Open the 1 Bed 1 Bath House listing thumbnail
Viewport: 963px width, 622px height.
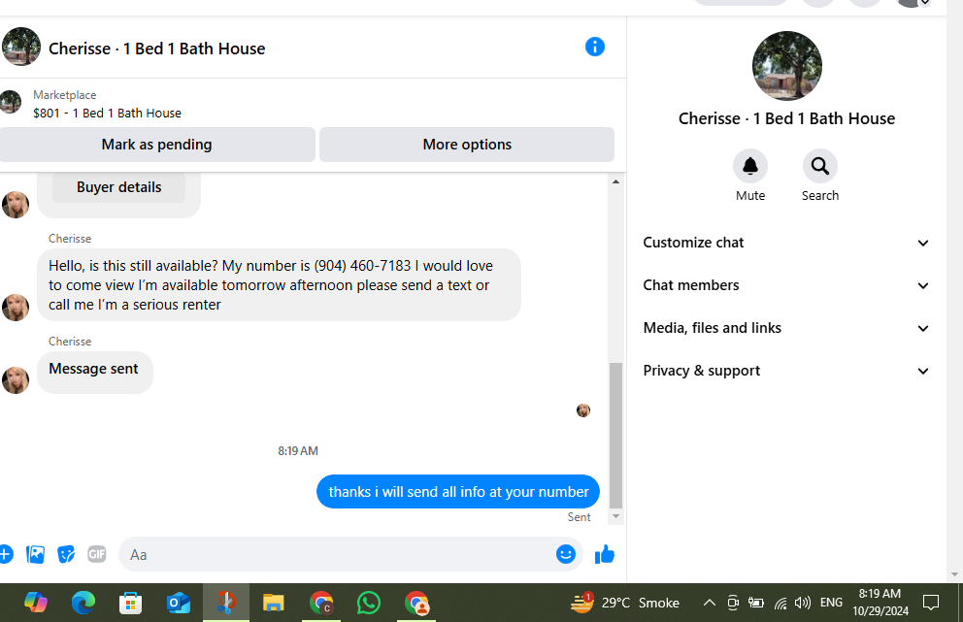tap(11, 102)
